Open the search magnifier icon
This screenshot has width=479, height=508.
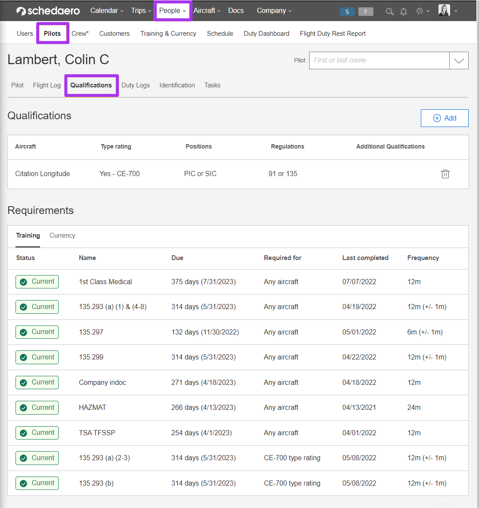click(x=389, y=12)
